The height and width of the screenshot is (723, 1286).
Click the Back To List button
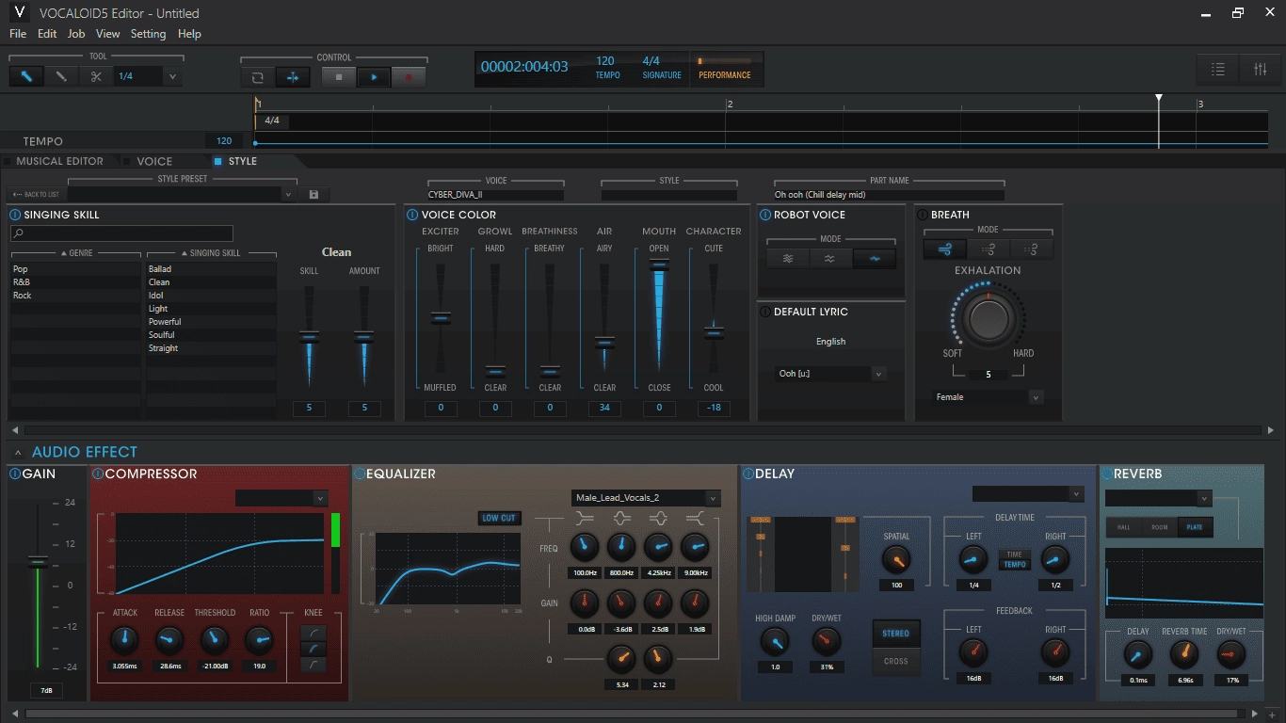pyautogui.click(x=37, y=194)
